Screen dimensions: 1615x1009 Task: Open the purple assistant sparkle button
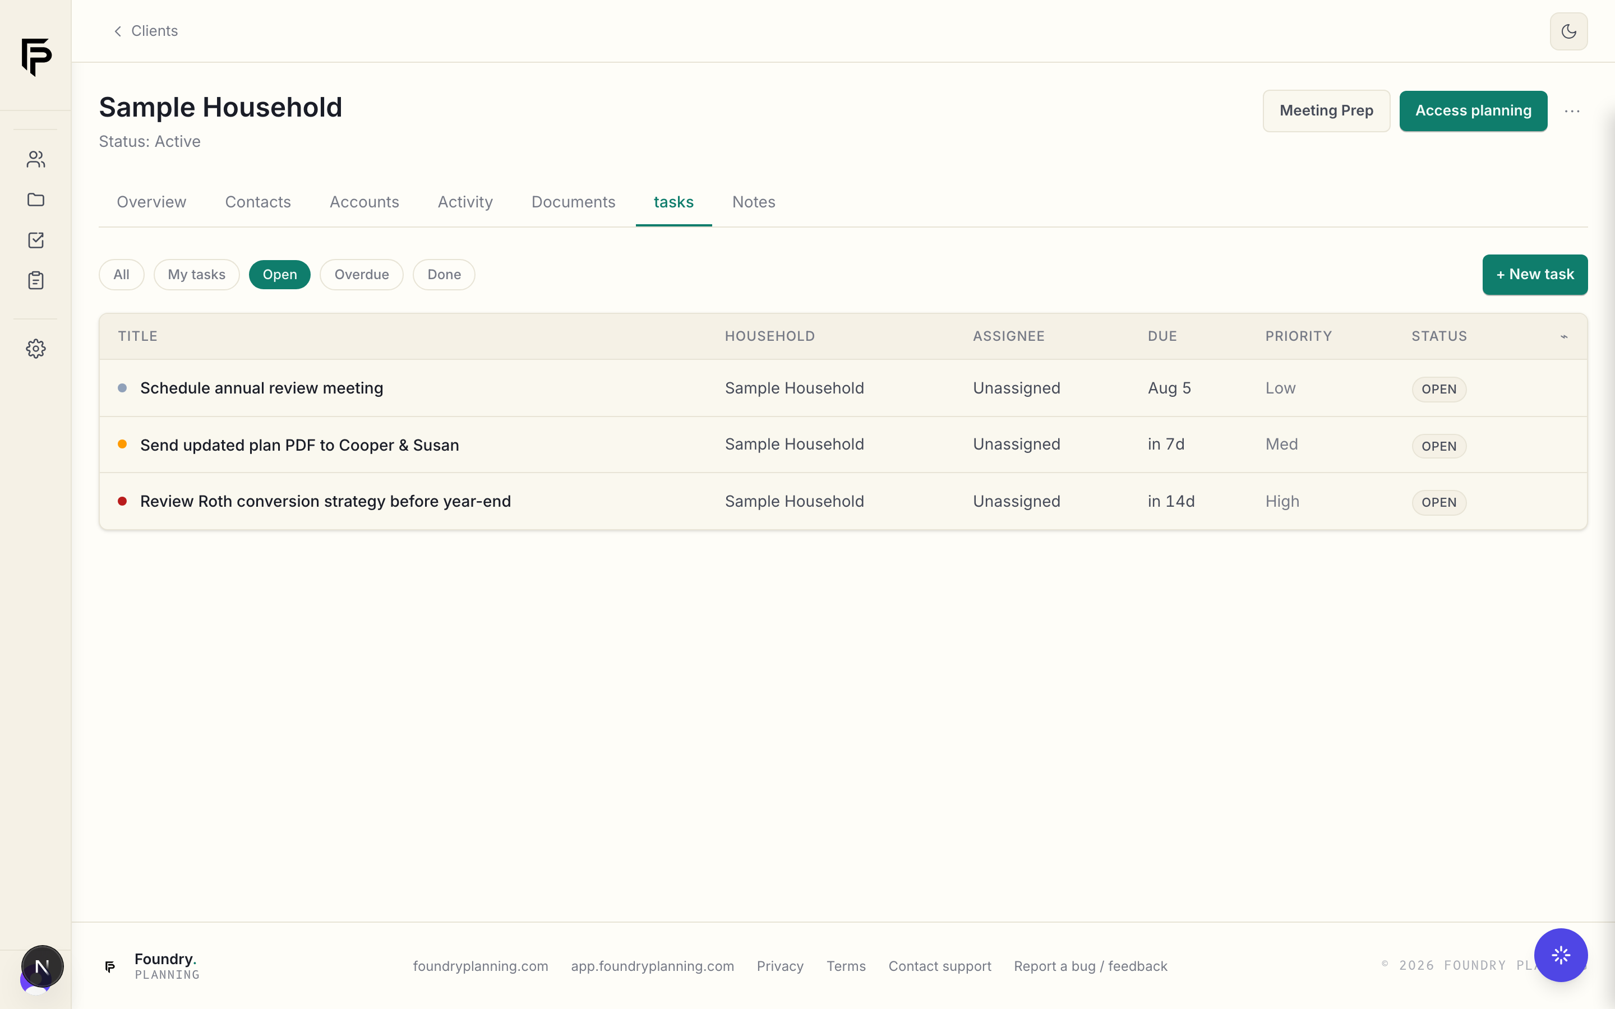click(1560, 955)
